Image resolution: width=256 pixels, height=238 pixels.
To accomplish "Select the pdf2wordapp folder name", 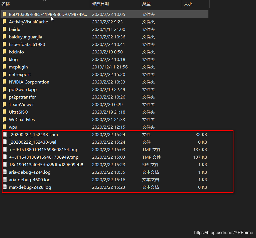I will pos(23,90).
